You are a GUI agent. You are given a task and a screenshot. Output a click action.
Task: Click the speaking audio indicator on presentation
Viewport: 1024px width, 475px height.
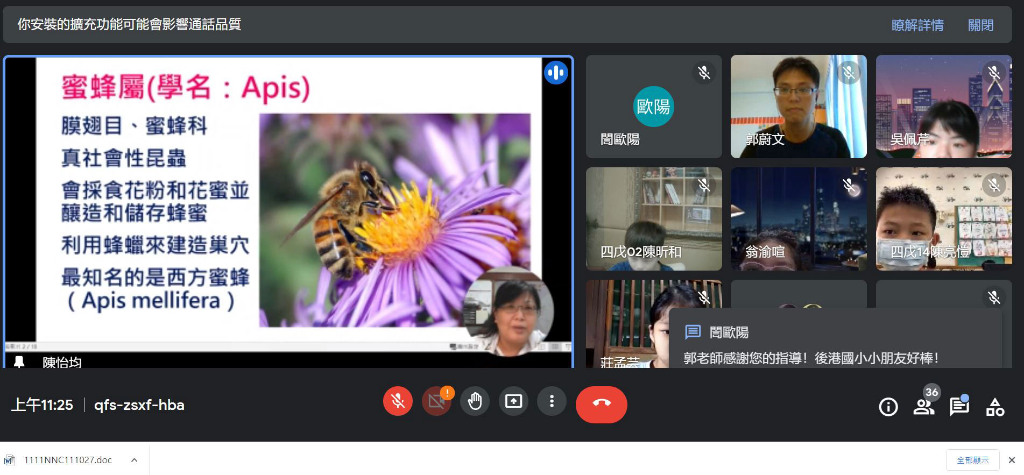point(556,73)
